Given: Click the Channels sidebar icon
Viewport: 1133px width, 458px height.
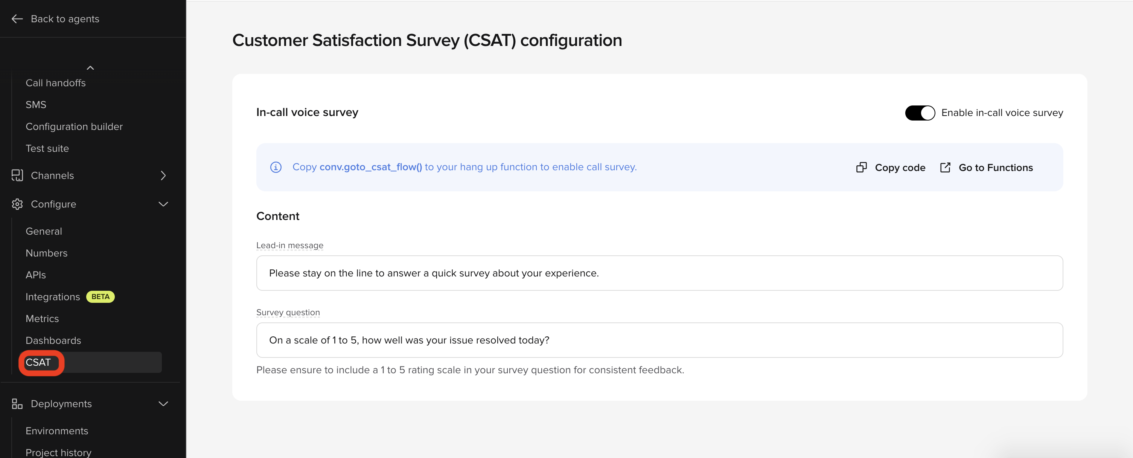Looking at the screenshot, I should coord(17,176).
